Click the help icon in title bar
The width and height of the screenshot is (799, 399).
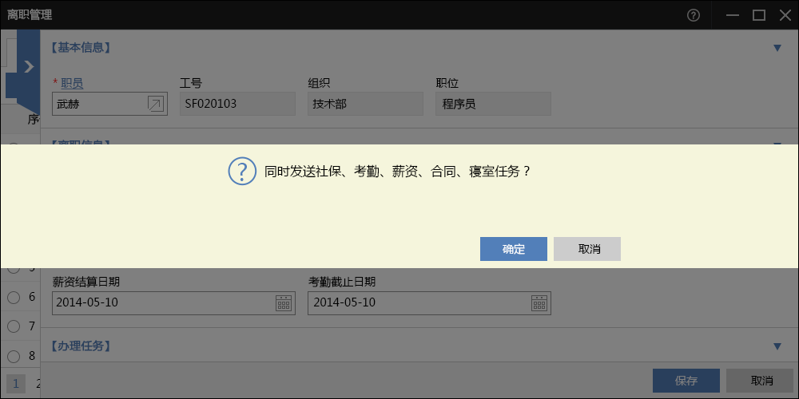(693, 14)
